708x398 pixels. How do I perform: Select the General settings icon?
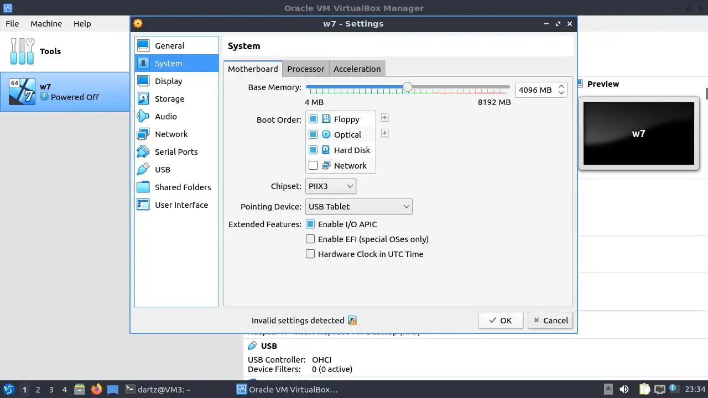(143, 45)
